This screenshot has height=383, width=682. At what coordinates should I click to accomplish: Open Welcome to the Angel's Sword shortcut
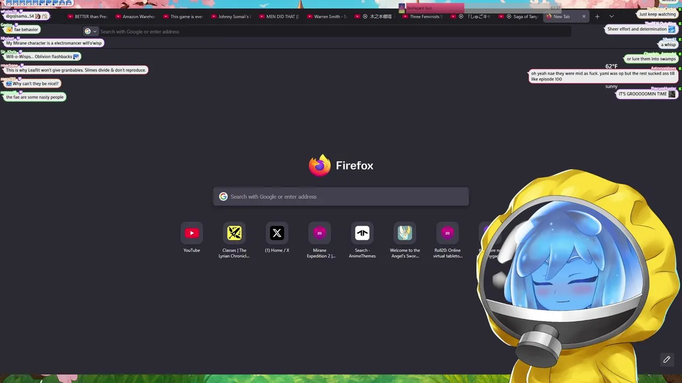click(405, 240)
